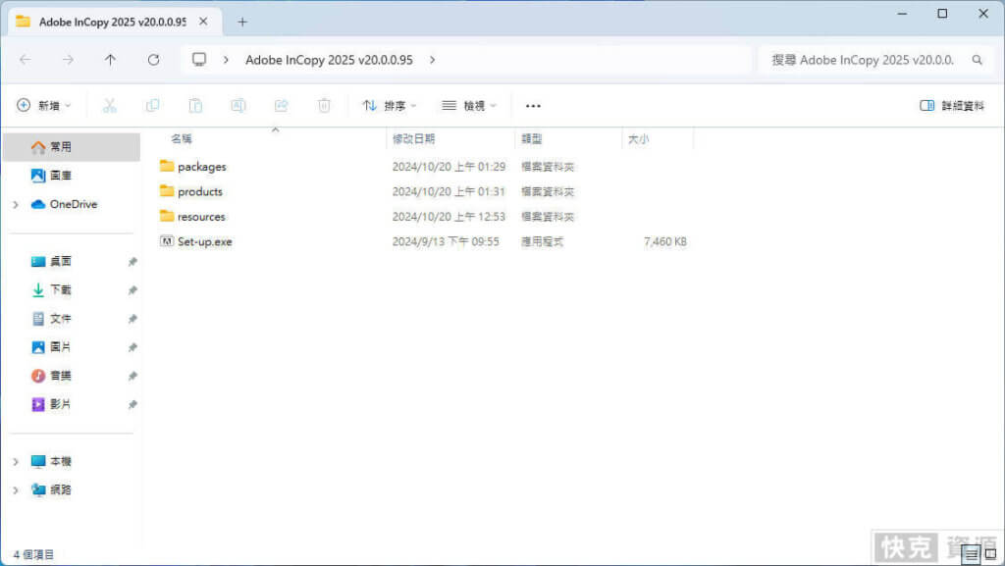This screenshot has width=1005, height=566.
Task: Click the Paste clipboard icon
Action: click(x=195, y=106)
